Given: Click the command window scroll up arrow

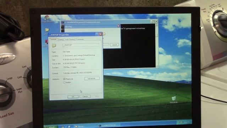Looking at the screenshot, I should (x=156, y=25).
